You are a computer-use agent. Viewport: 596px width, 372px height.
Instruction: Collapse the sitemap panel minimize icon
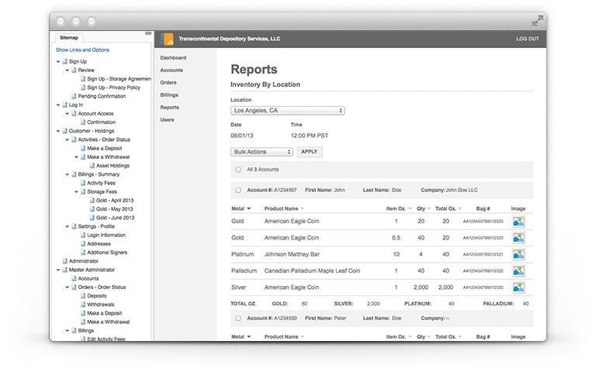point(148,33)
